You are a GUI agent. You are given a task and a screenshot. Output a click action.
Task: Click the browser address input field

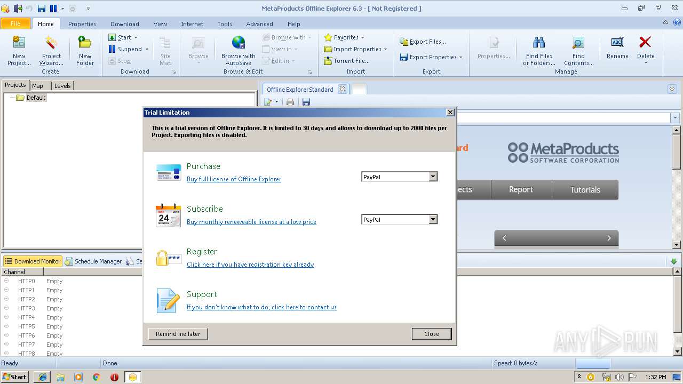pos(563,118)
